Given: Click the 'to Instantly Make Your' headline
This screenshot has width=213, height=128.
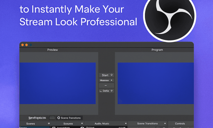Looking at the screenshot, I should click(72, 9).
